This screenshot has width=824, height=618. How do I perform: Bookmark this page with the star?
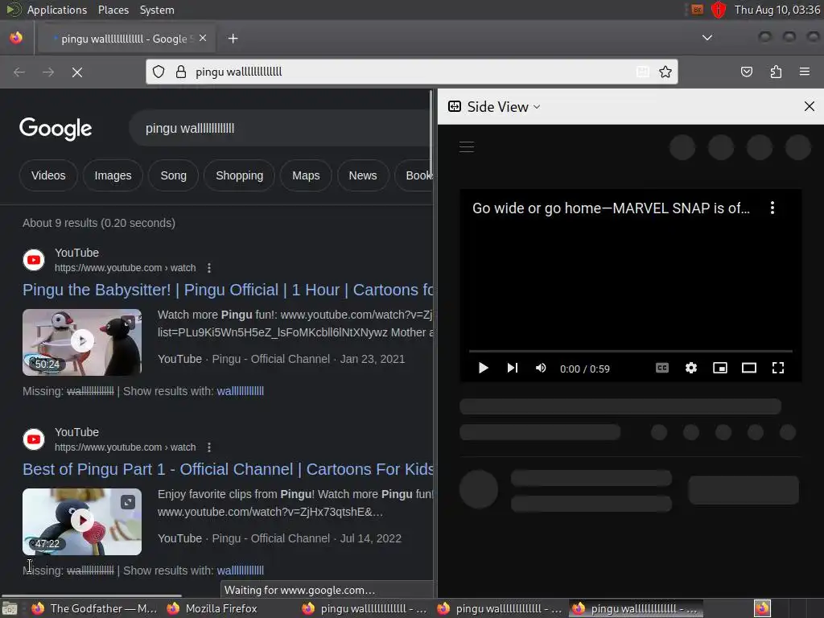(665, 72)
